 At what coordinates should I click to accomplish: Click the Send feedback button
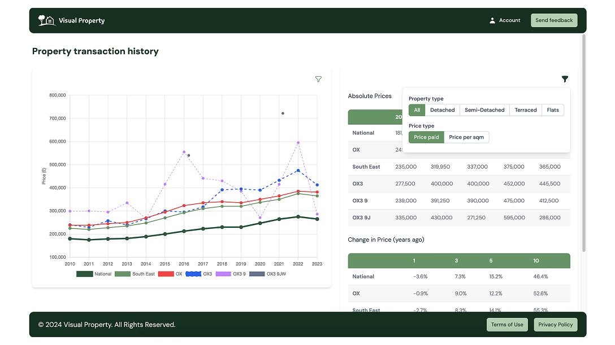pyautogui.click(x=554, y=20)
